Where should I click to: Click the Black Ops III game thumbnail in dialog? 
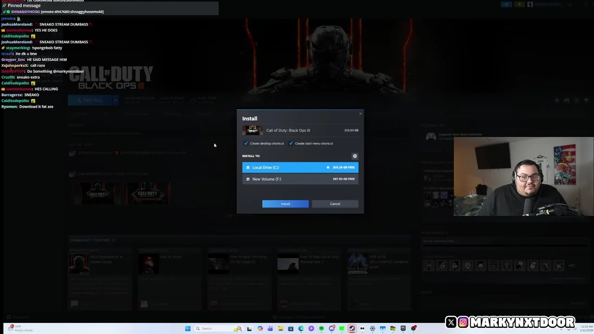coord(252,130)
